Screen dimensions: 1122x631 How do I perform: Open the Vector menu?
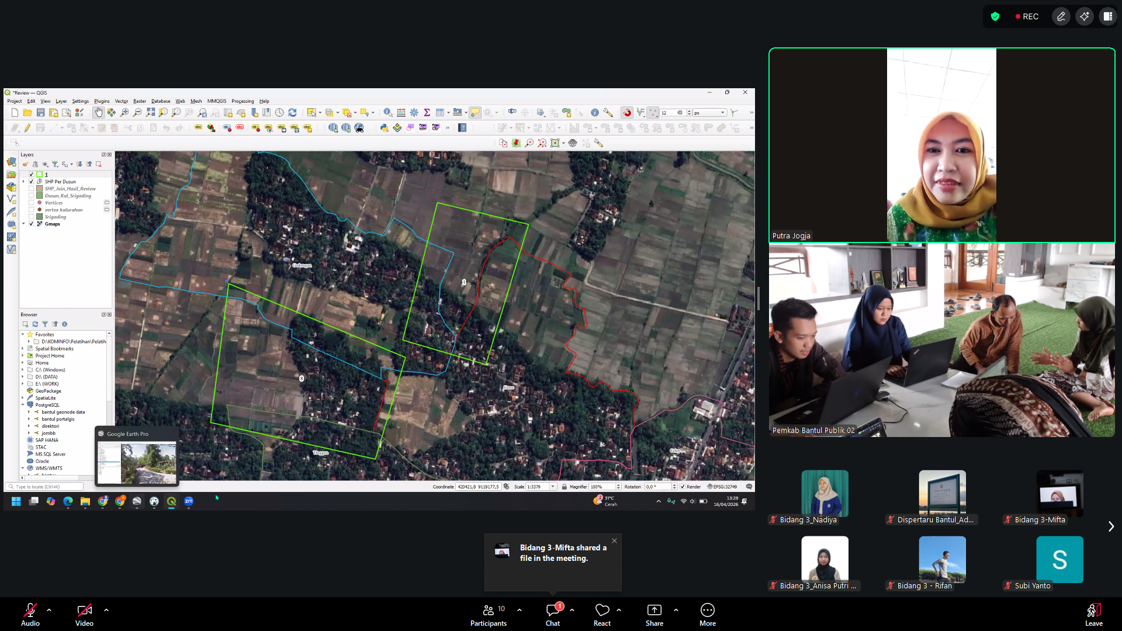(x=121, y=101)
